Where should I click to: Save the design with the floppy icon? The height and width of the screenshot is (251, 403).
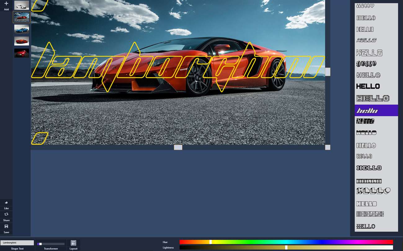pyautogui.click(x=6, y=227)
